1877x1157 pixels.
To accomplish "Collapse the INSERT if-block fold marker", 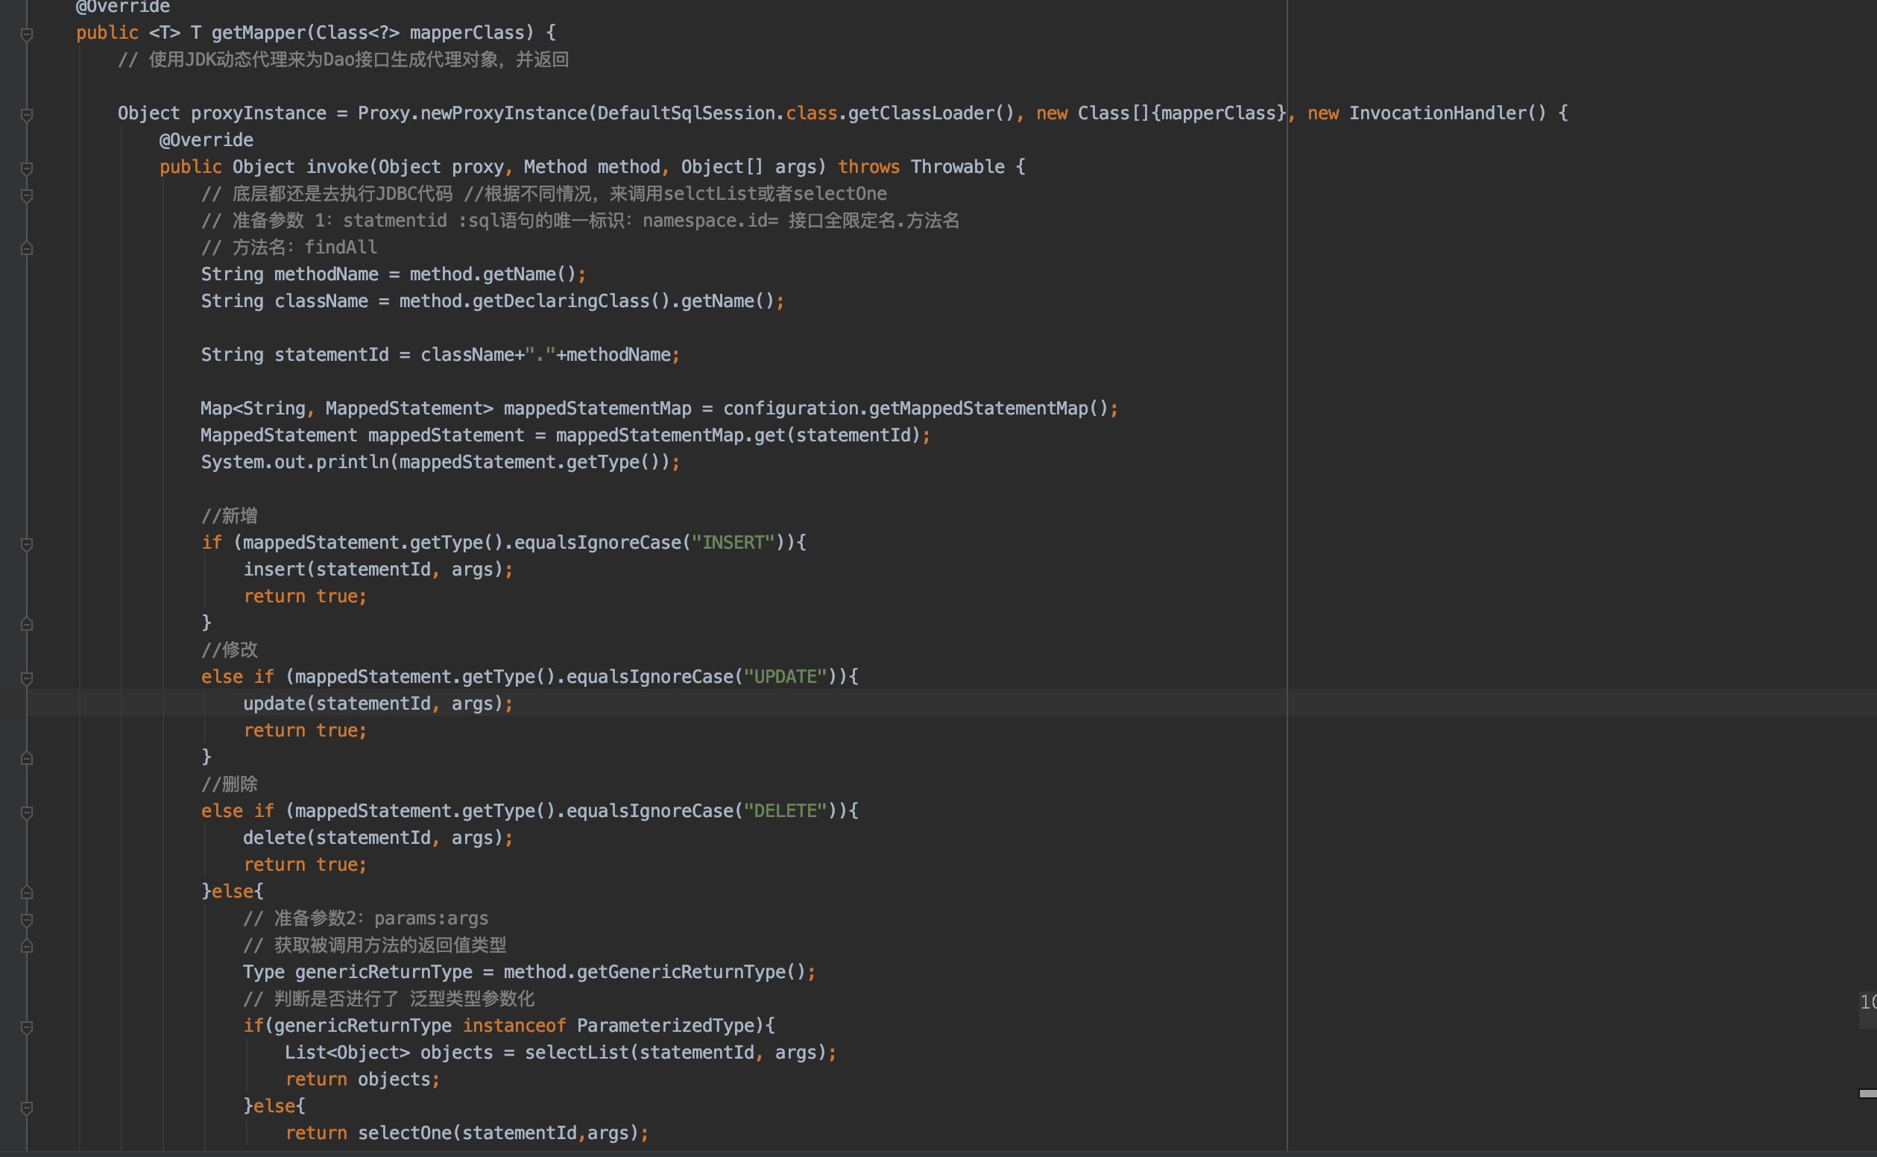I will [27, 544].
